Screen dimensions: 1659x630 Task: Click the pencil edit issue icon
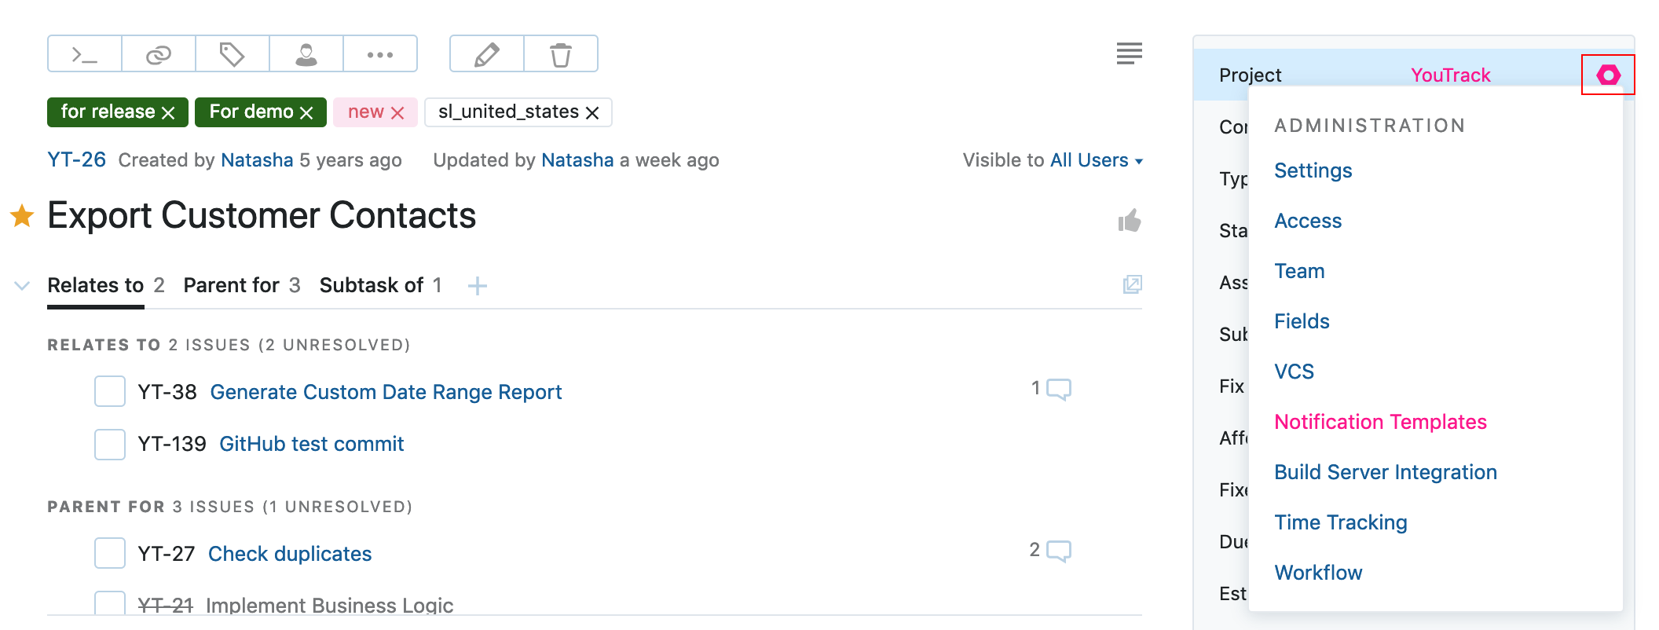point(487,54)
